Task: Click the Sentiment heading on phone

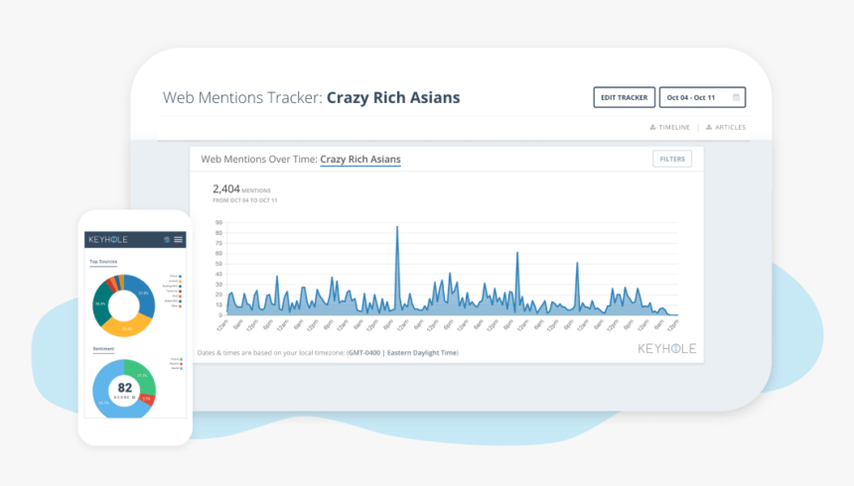Action: pyautogui.click(x=103, y=349)
